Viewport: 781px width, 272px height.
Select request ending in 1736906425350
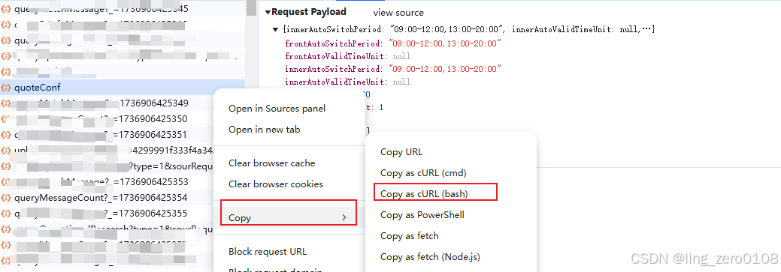123,119
